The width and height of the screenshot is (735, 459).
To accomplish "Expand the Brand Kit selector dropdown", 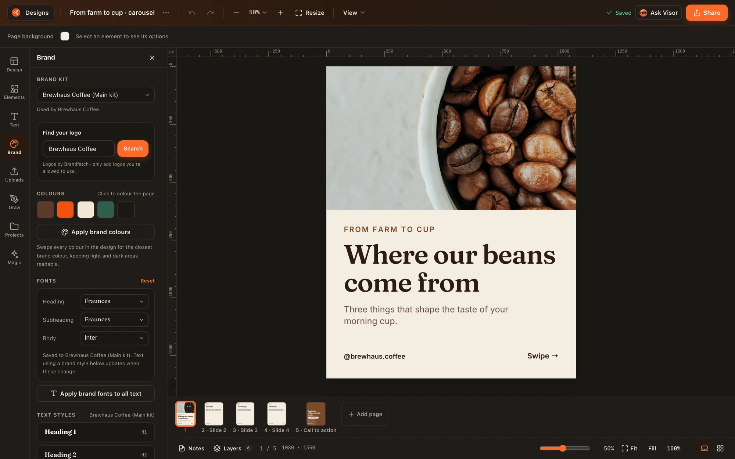I will pos(96,95).
